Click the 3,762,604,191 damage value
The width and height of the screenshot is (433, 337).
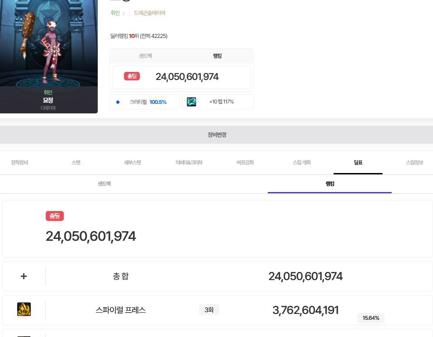pos(305,310)
